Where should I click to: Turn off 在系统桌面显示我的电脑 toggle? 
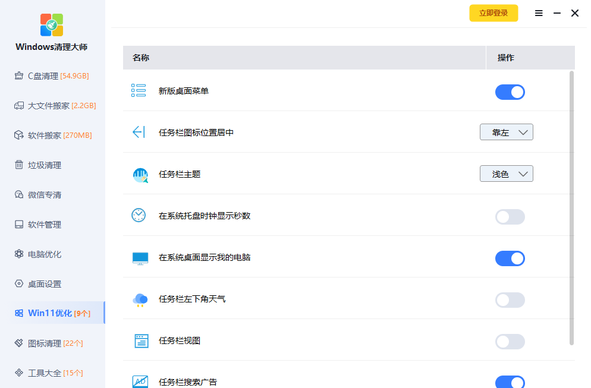click(x=510, y=258)
